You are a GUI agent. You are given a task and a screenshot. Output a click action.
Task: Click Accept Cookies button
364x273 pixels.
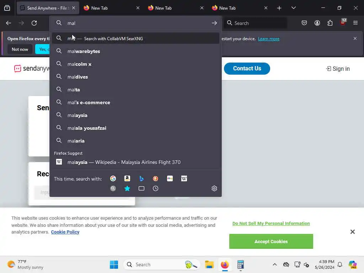[271, 241]
